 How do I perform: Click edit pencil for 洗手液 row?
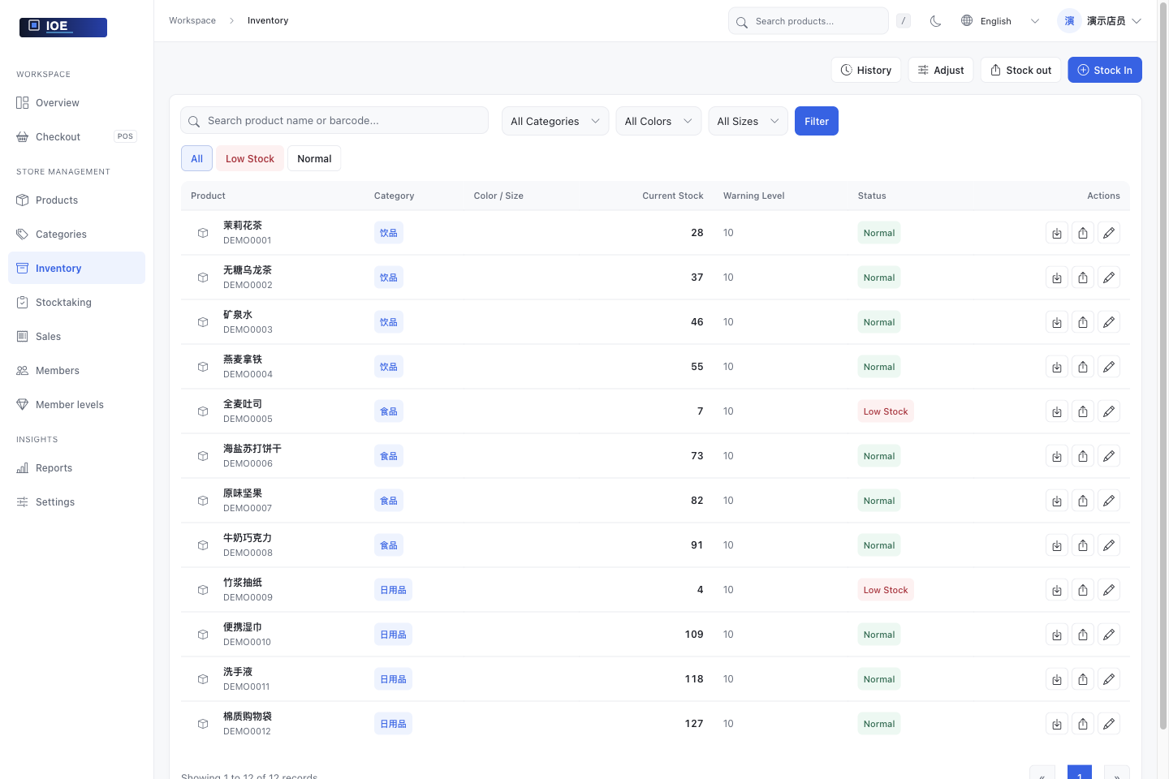[1109, 679]
